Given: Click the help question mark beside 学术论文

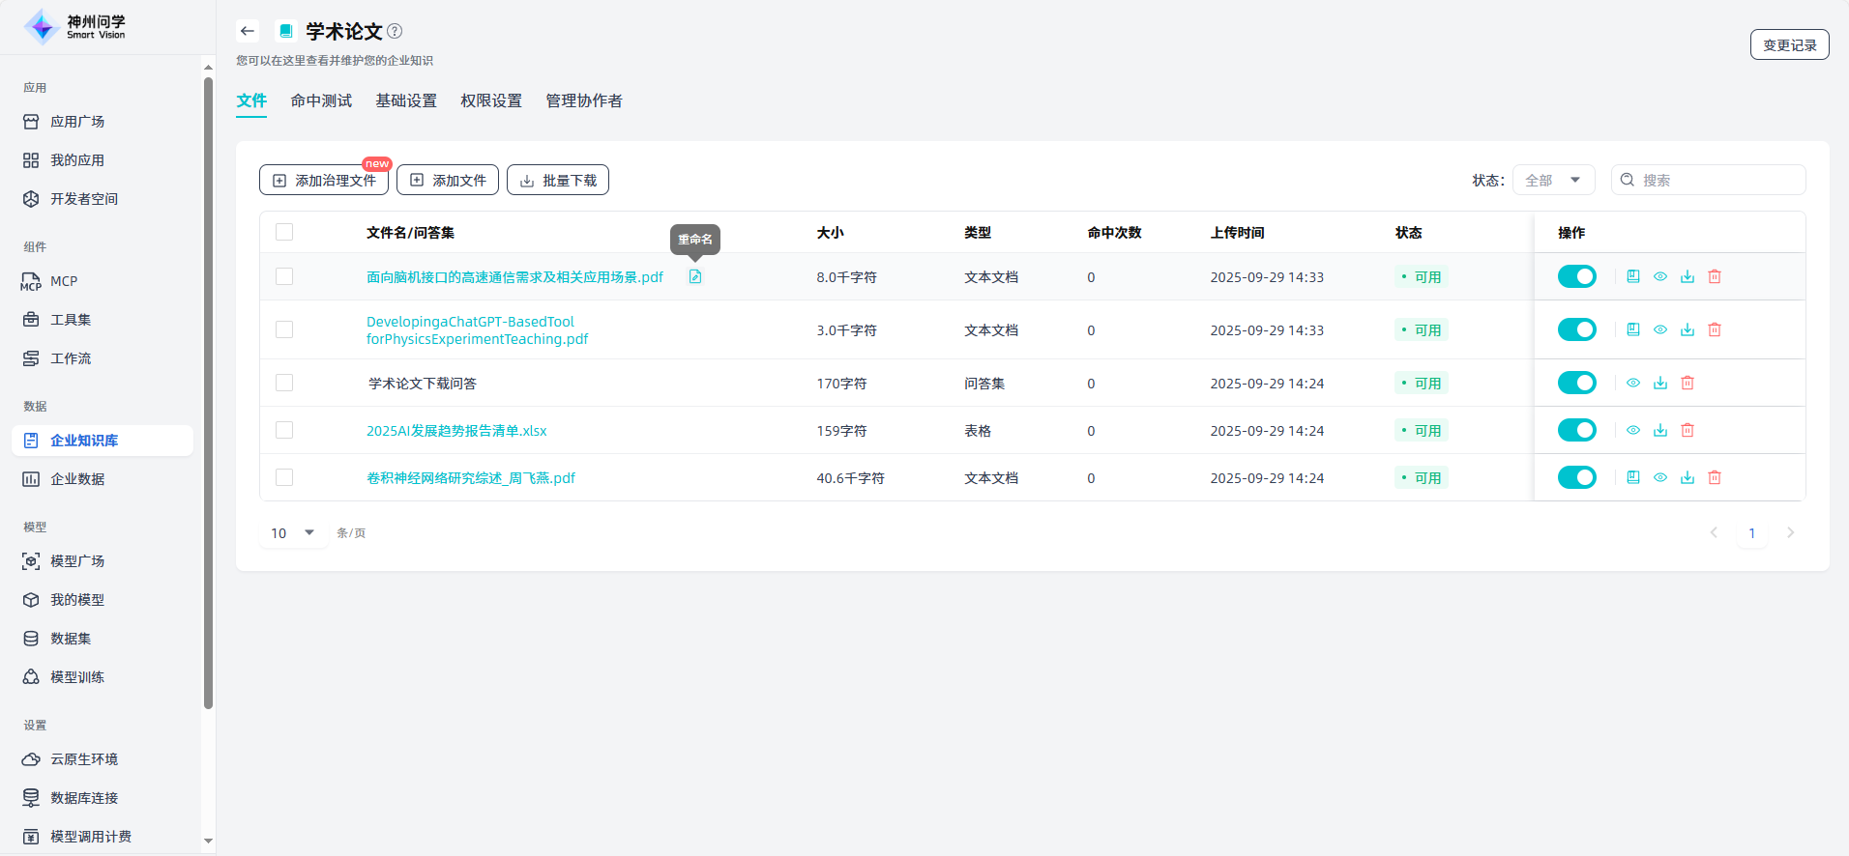Looking at the screenshot, I should [395, 31].
